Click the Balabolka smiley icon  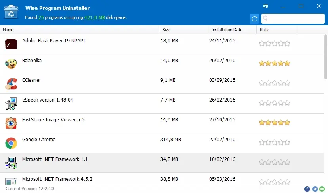(x=11, y=64)
